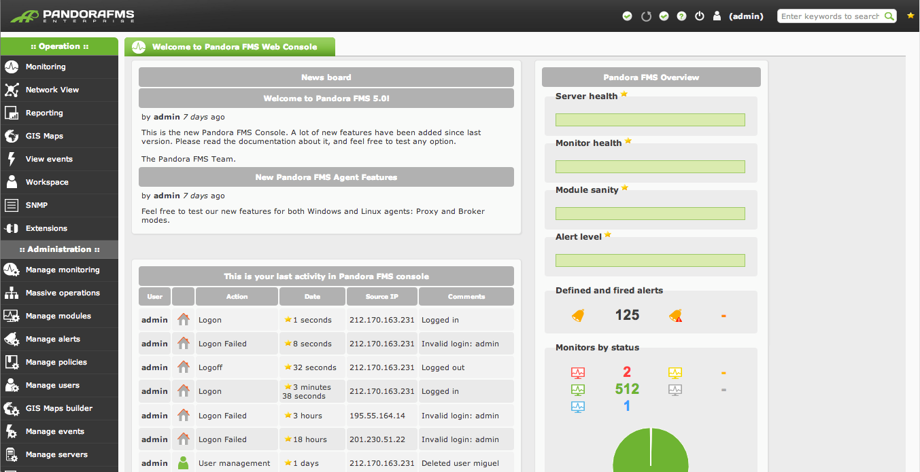Click the defined alerts count 125
920x472 pixels.
(x=627, y=314)
